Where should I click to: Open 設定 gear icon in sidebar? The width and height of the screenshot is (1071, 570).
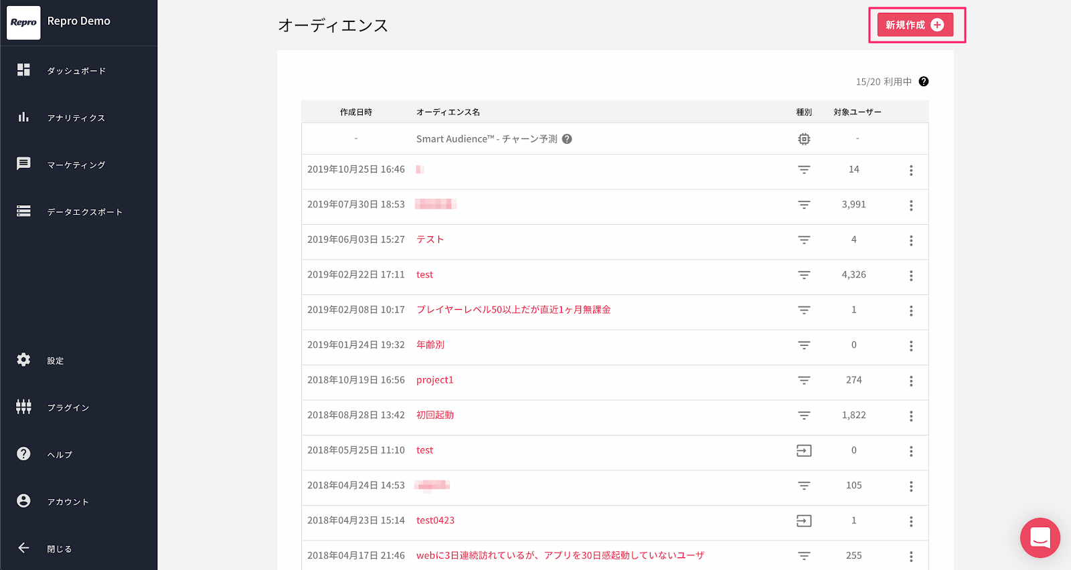(x=23, y=360)
